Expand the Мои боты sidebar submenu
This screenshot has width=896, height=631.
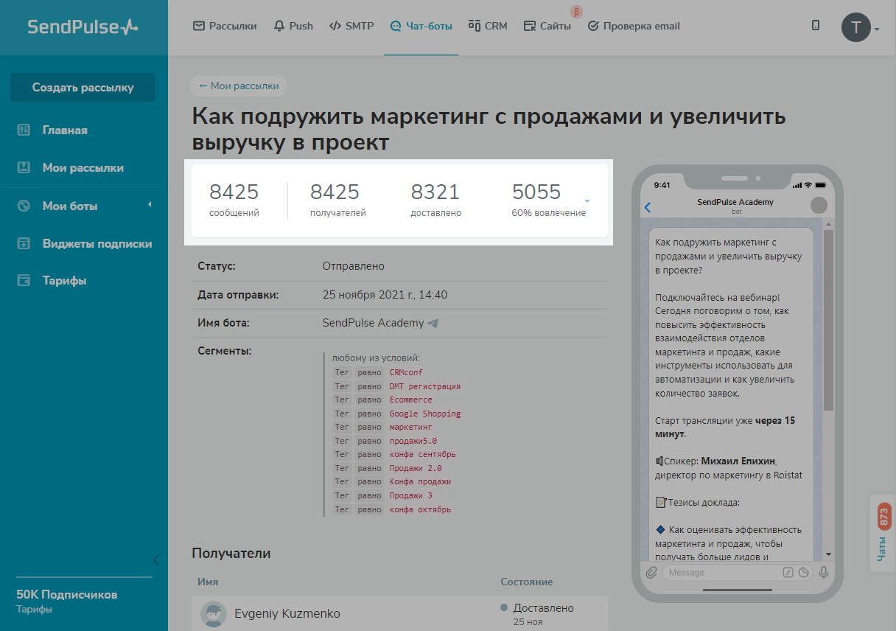coord(150,205)
